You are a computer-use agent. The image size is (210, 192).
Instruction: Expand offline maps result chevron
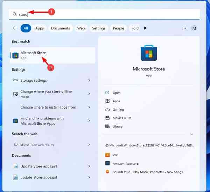coord(89,94)
